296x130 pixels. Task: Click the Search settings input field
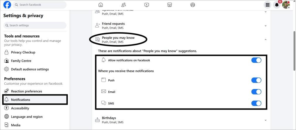tap(35, 25)
